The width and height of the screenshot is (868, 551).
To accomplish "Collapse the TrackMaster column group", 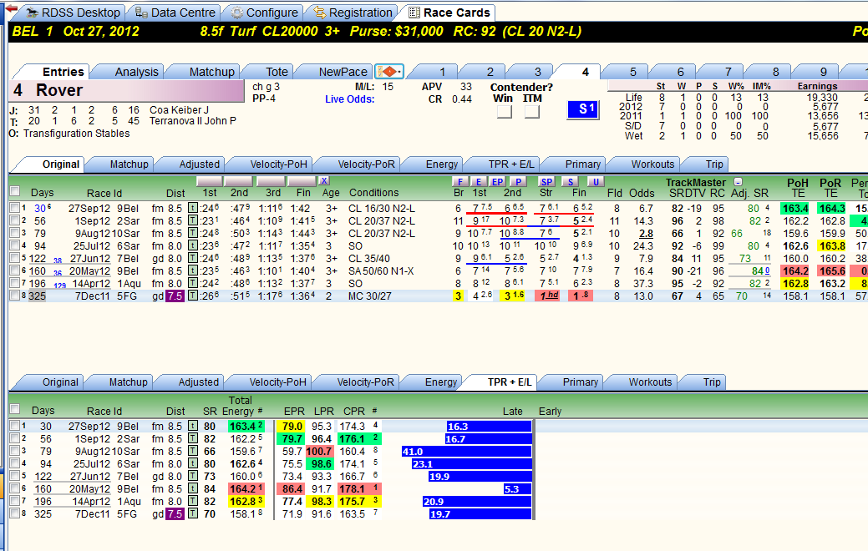I will click(x=738, y=181).
